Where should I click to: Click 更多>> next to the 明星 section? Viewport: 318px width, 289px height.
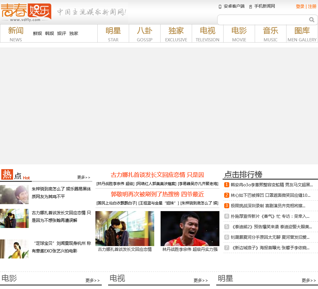coord(309,280)
